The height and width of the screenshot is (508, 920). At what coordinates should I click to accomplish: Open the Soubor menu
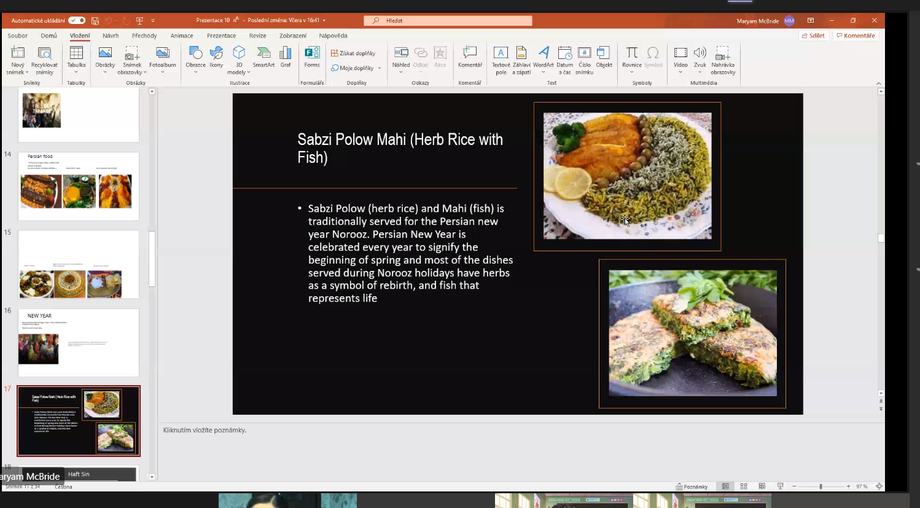click(18, 36)
